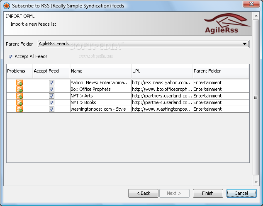The height and width of the screenshot is (206, 263).
Task: Click the scrollbar up arrow
Action: click(256, 16)
